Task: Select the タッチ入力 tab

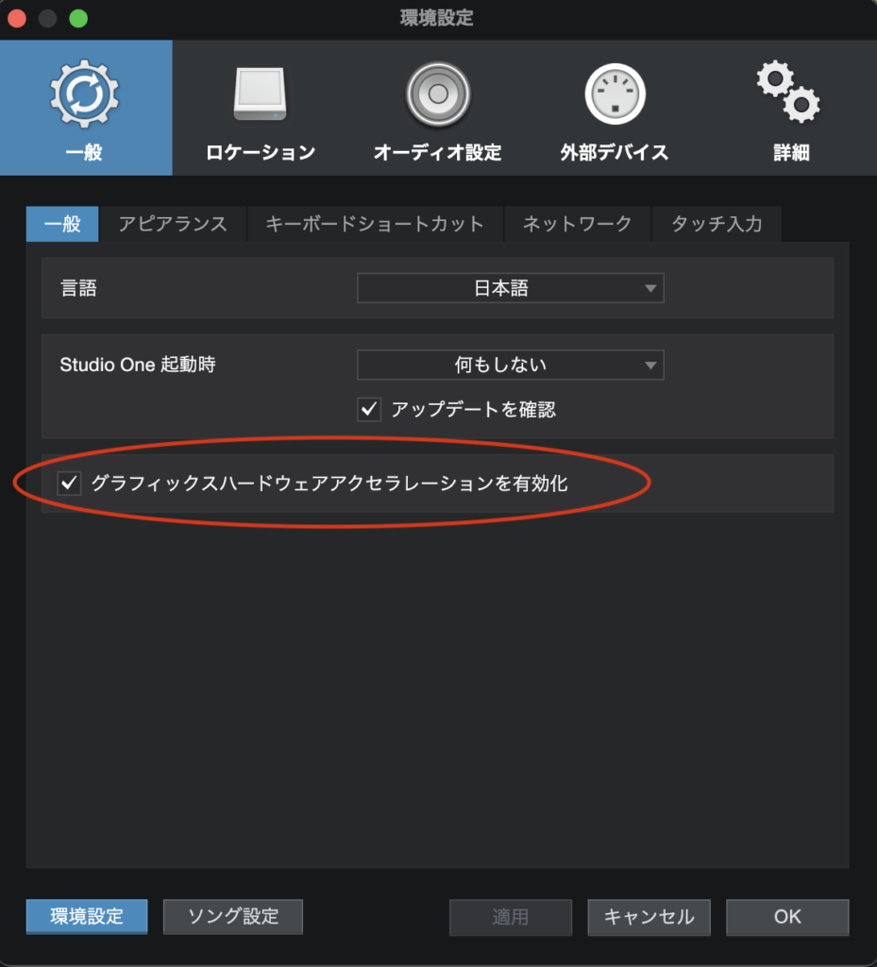Action: click(716, 225)
